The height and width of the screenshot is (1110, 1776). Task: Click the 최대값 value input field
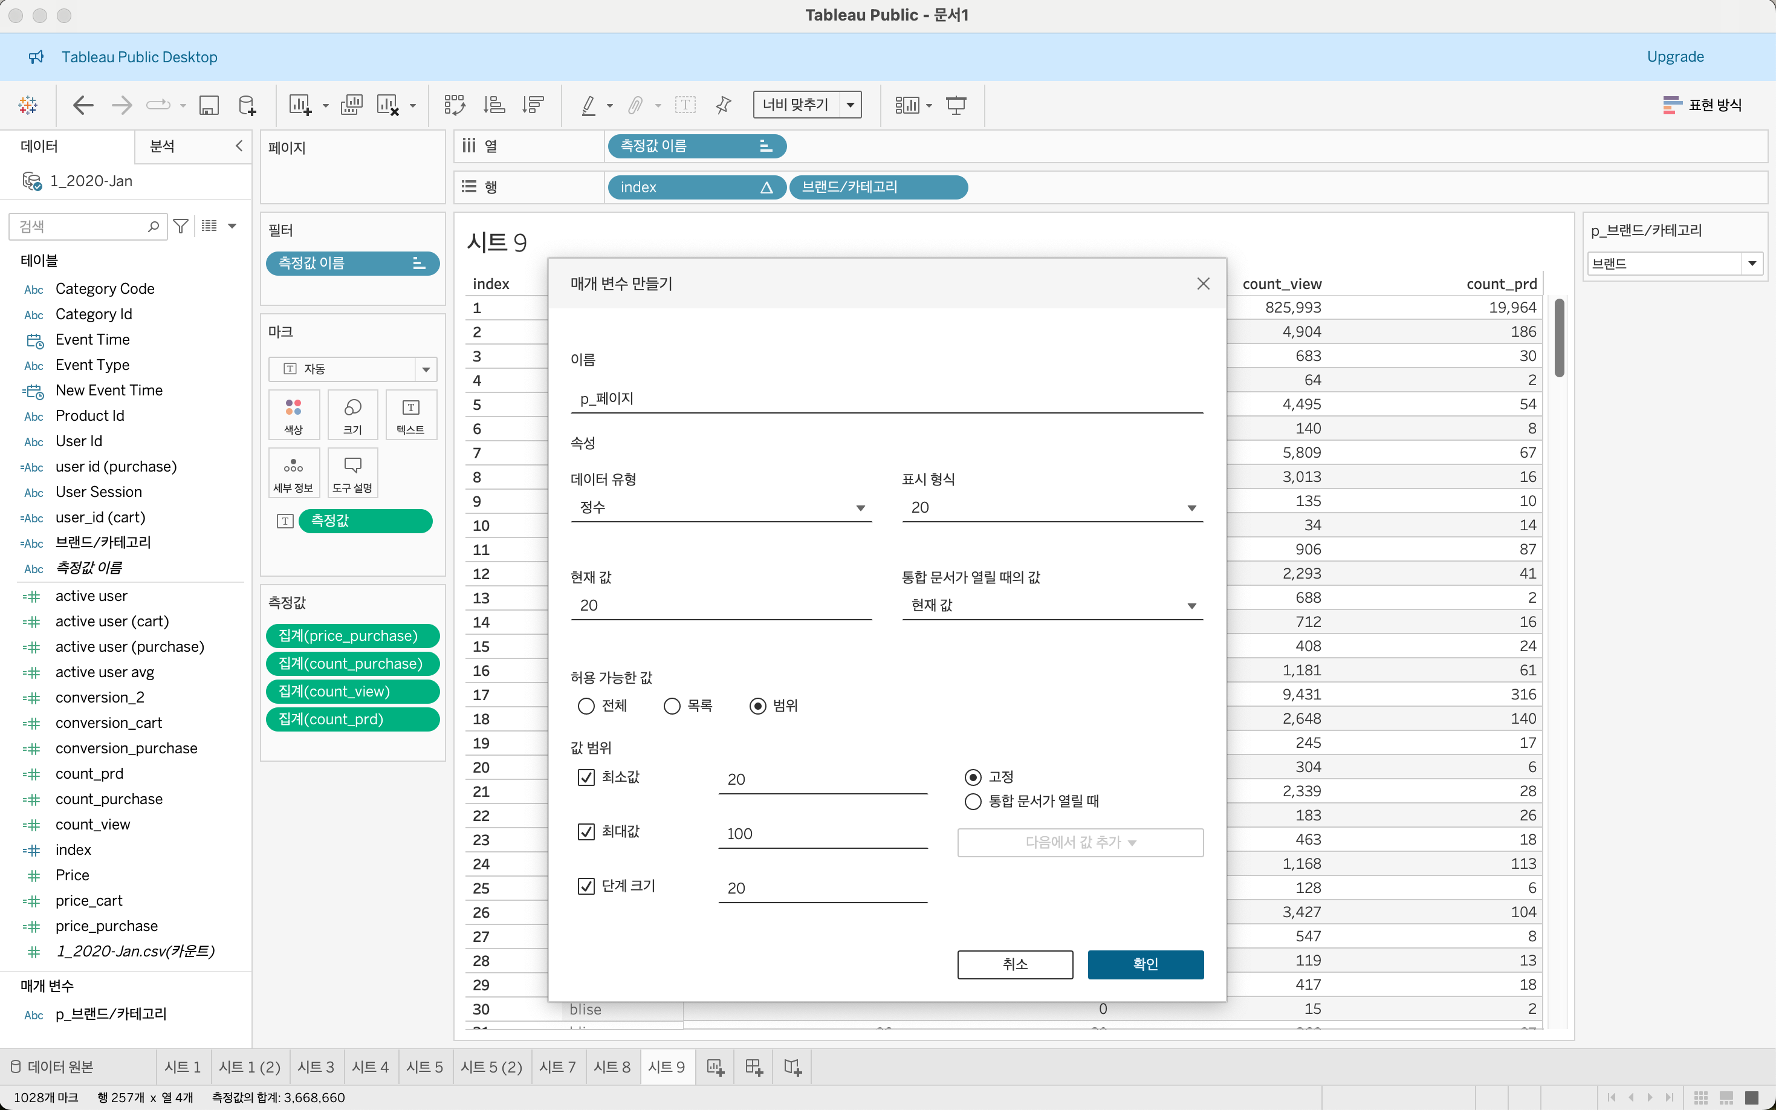[822, 833]
